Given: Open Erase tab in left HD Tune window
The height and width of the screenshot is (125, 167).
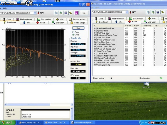Looking at the screenshot, I should click(x=7, y=19).
